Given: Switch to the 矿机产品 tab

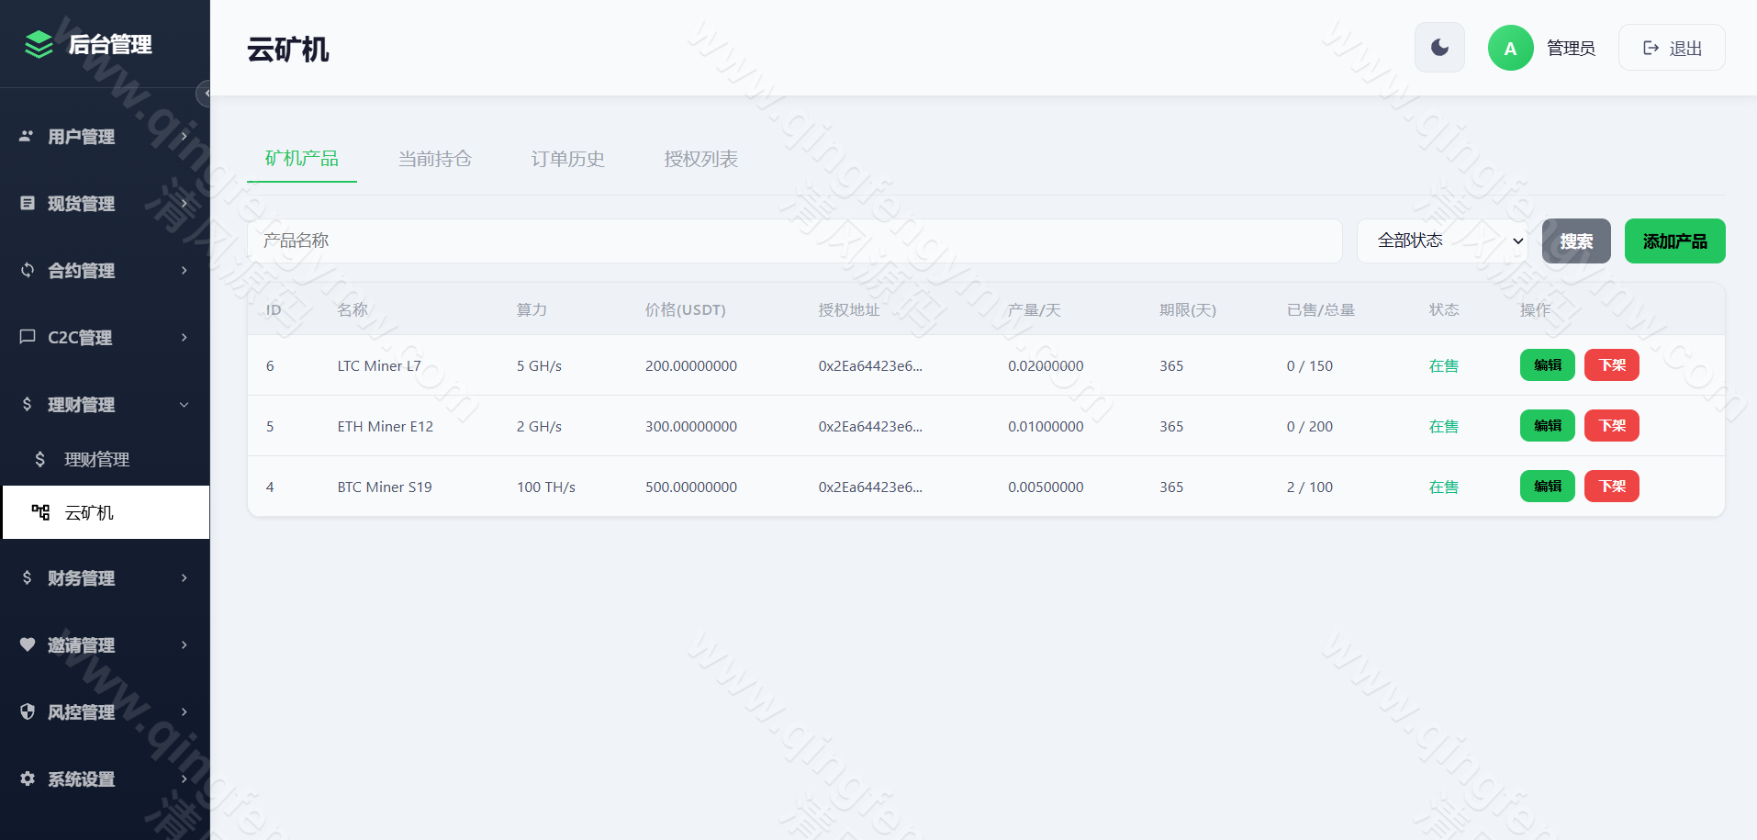Looking at the screenshot, I should click(x=302, y=159).
